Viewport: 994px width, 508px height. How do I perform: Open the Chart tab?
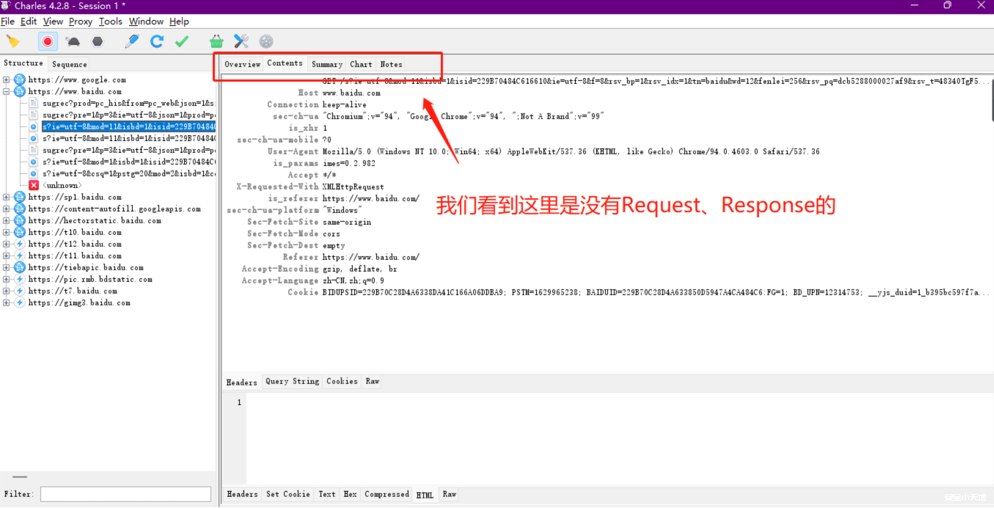[x=361, y=64]
